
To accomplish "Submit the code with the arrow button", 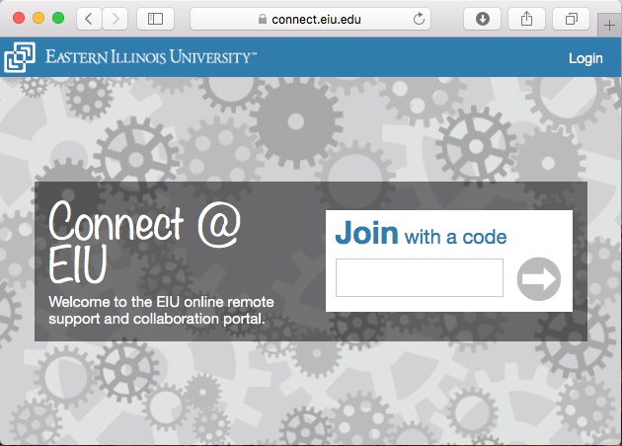I will 538,278.
